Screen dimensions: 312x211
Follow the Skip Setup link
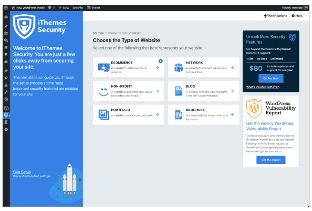[22, 172]
